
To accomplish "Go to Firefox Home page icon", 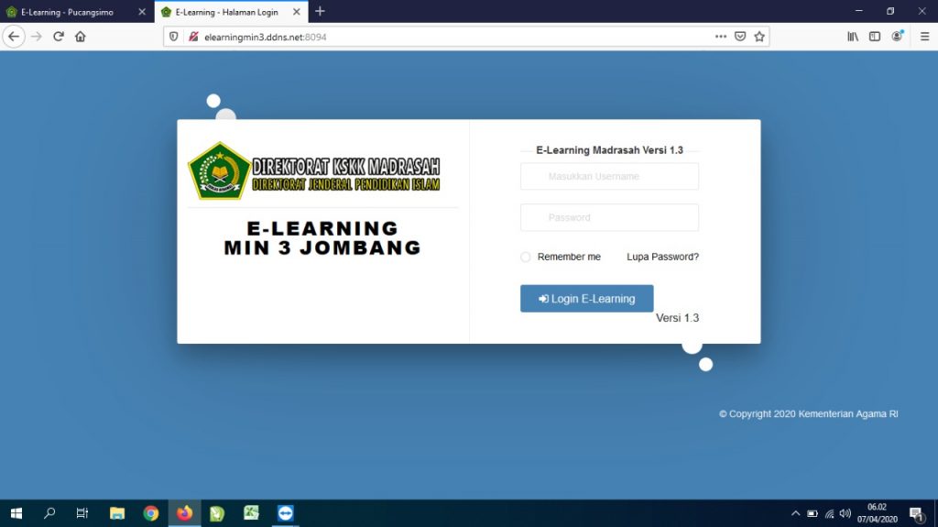I will [x=81, y=37].
